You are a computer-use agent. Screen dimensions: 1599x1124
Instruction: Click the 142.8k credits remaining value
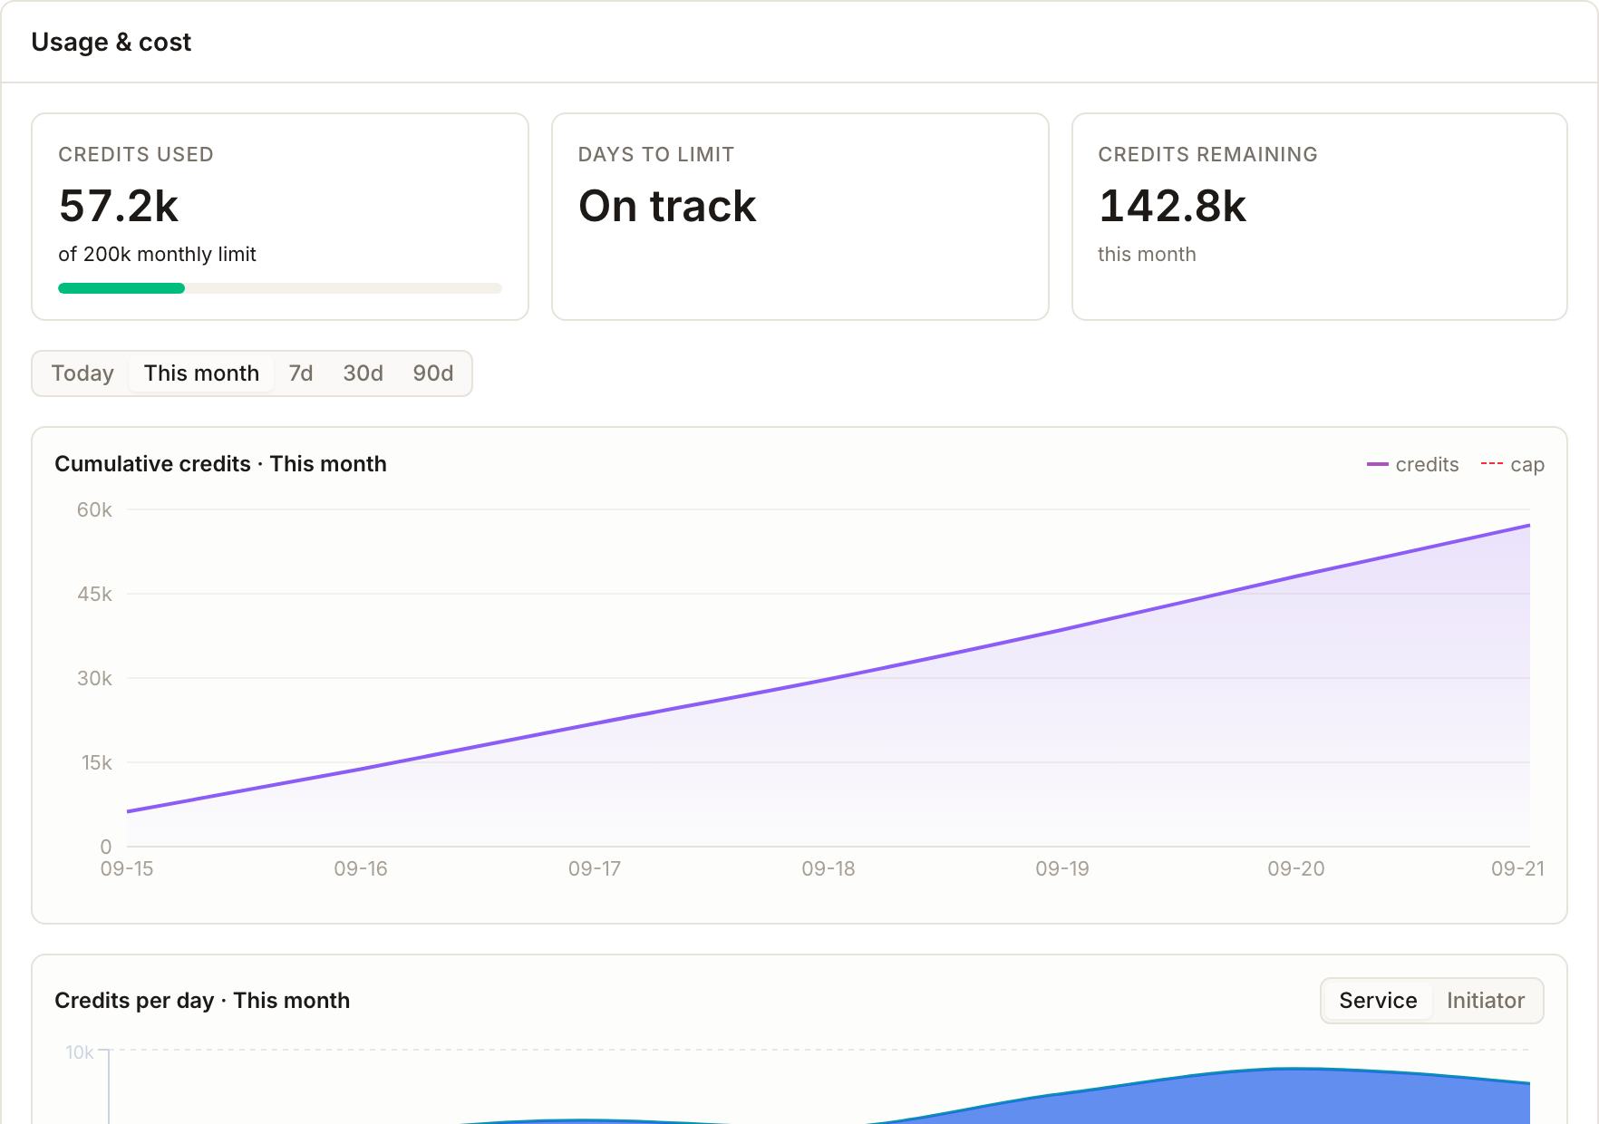coord(1172,206)
